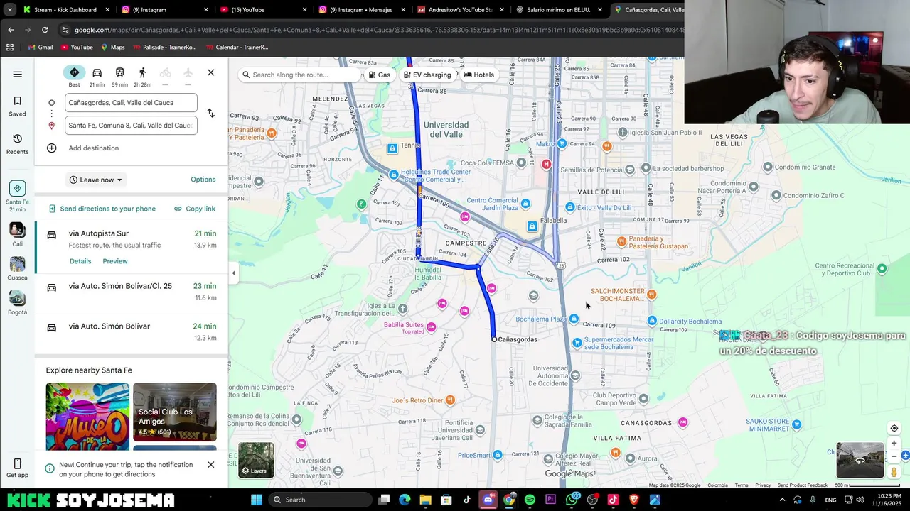
Task: Click Cañasgordas origin point marker
Action: [494, 339]
